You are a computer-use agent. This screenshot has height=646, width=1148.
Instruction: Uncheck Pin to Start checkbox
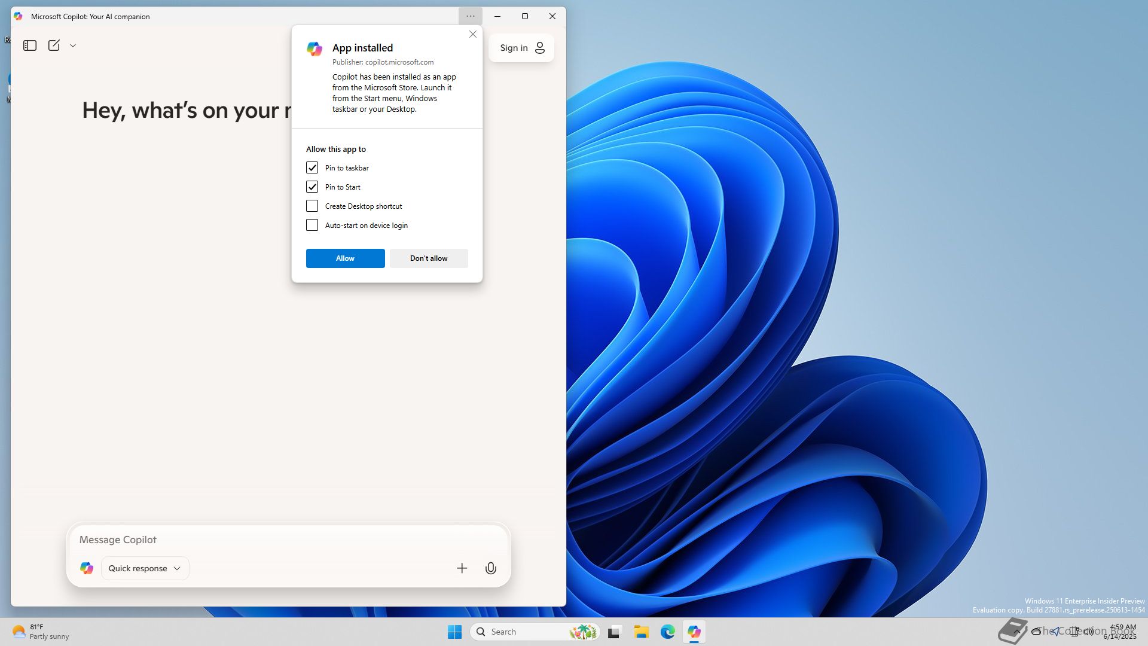pos(312,187)
